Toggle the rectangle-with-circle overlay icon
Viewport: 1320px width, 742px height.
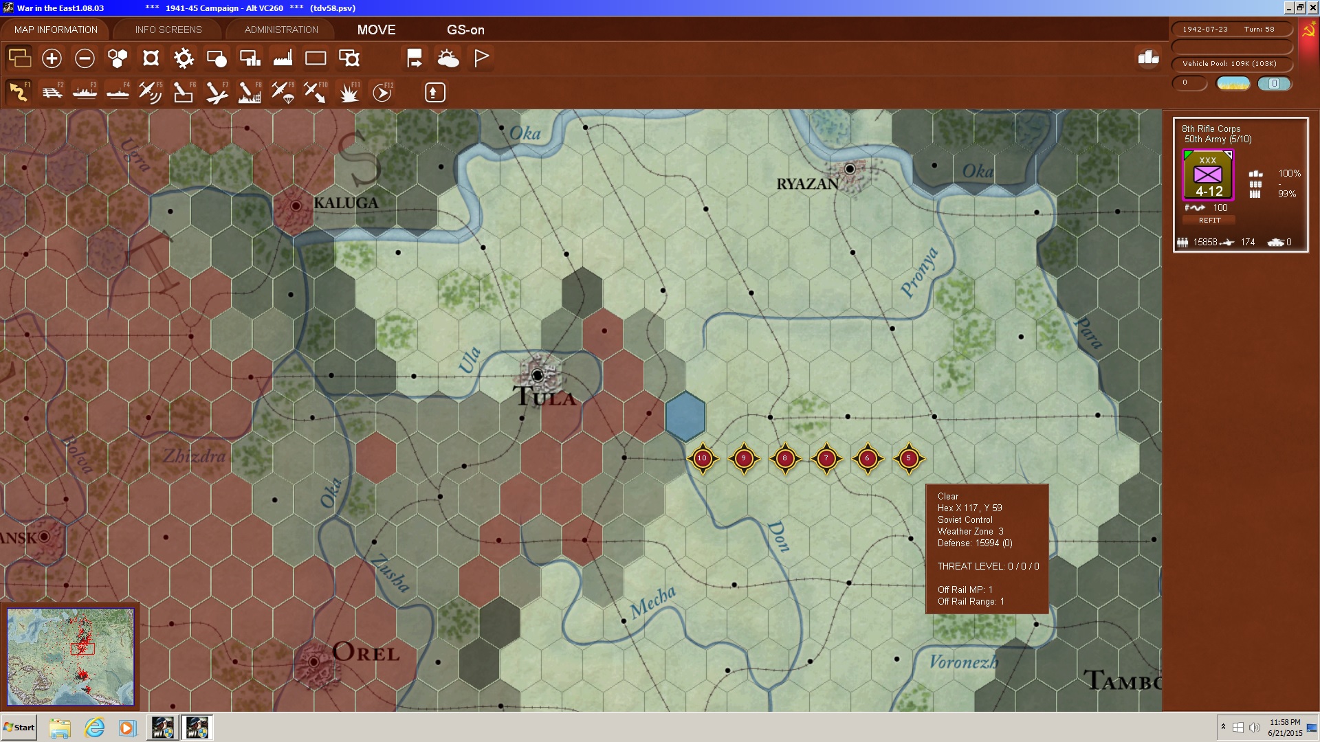click(x=217, y=58)
